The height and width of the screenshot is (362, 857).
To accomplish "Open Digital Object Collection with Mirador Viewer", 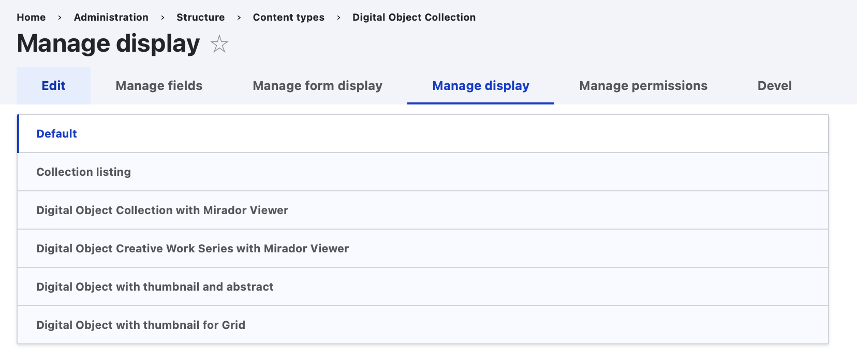I will coord(162,210).
